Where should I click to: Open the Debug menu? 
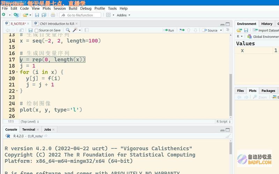[x=86, y=8]
